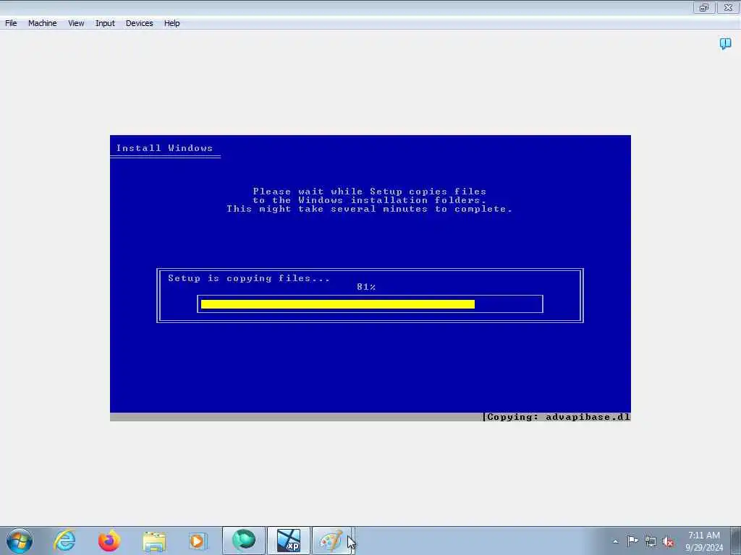Viewport: 741px width, 555px height.
Task: Click 'Please wait while Setup copies files' line
Action: tap(370, 191)
